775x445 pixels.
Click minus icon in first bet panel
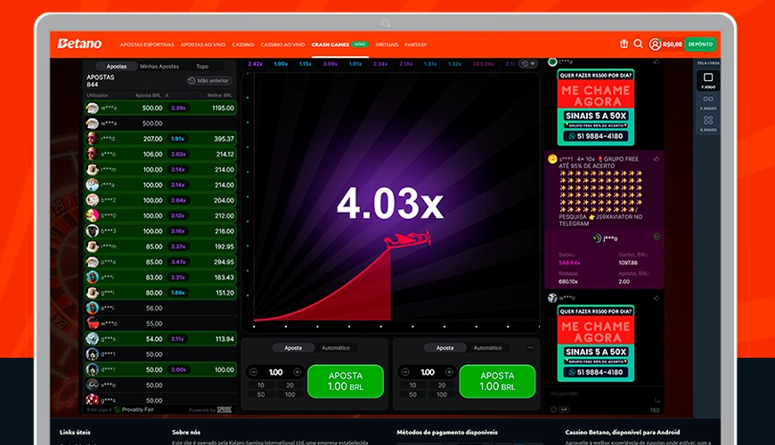pos(254,372)
